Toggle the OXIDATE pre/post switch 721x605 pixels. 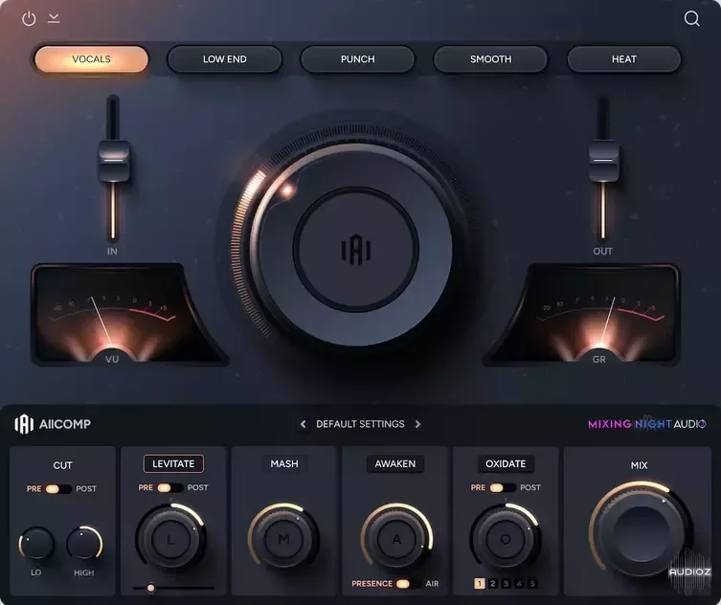tap(503, 487)
